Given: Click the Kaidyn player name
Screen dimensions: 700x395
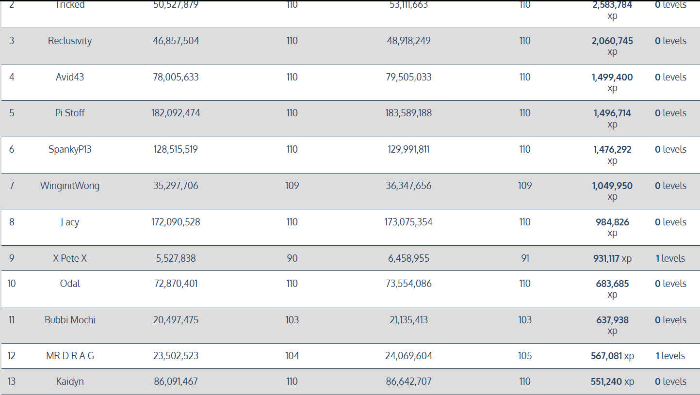Looking at the screenshot, I should [x=70, y=381].
